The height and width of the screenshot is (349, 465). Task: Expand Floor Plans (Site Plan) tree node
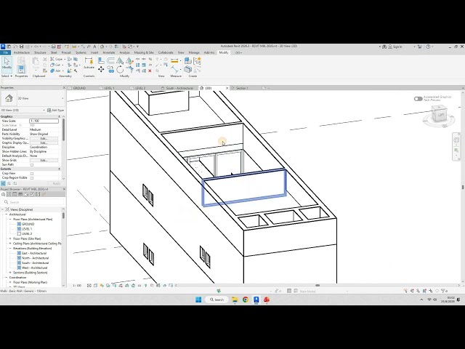tap(10, 238)
